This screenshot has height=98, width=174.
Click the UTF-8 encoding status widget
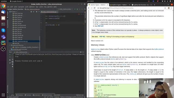[x=51, y=97]
